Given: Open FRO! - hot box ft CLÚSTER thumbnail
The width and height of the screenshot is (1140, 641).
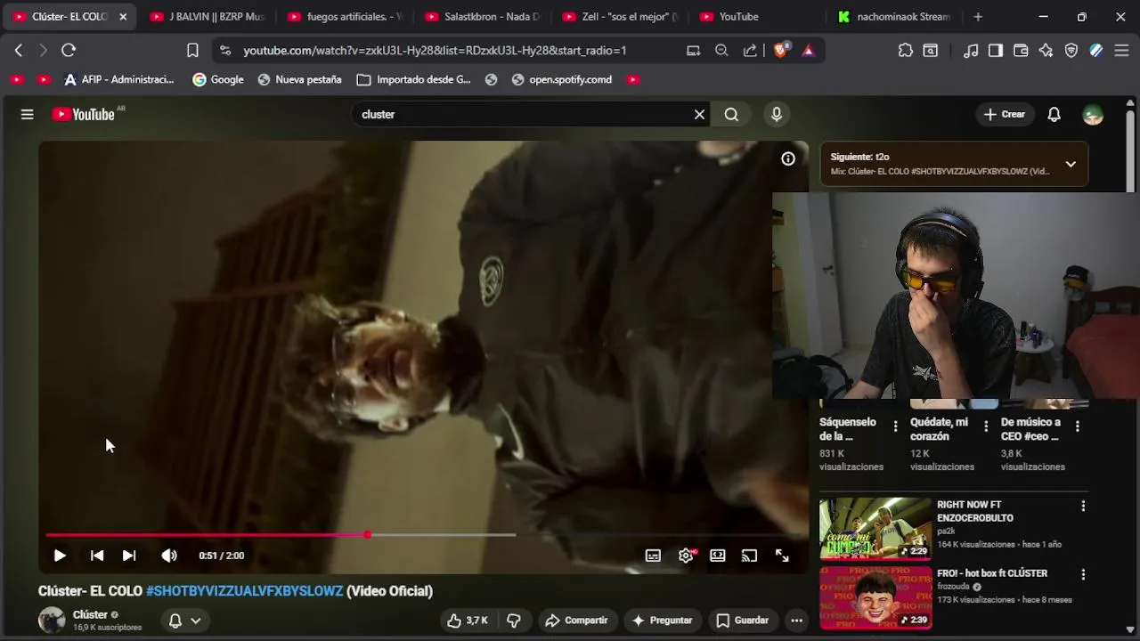Looking at the screenshot, I should pos(875,597).
